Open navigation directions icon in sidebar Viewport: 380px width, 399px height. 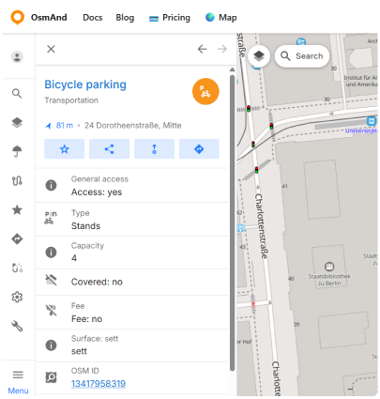[x=17, y=238]
